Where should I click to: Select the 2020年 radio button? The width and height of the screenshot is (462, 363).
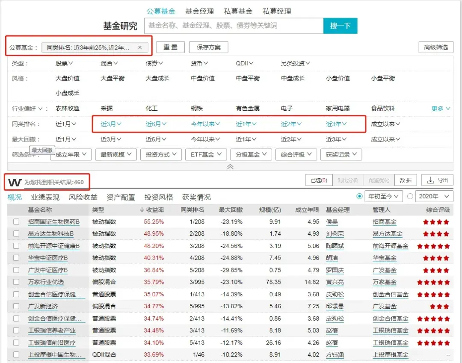(410, 196)
